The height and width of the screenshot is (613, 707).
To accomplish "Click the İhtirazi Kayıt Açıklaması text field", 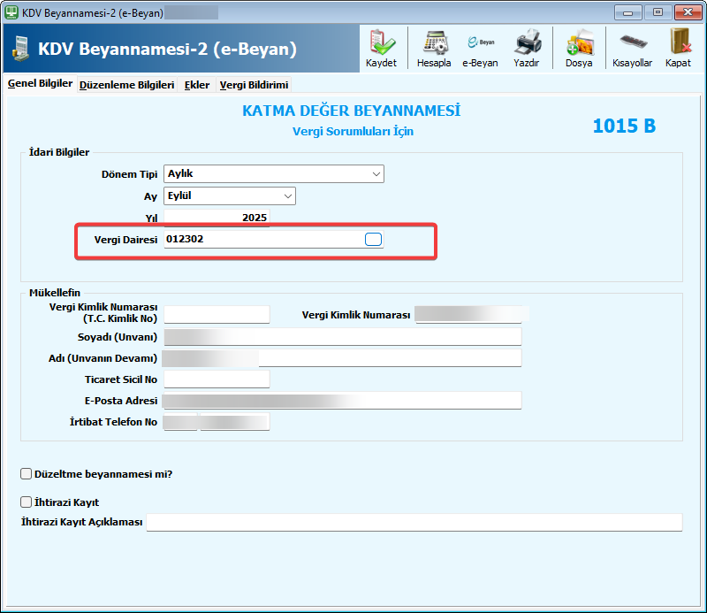I will coord(414,522).
